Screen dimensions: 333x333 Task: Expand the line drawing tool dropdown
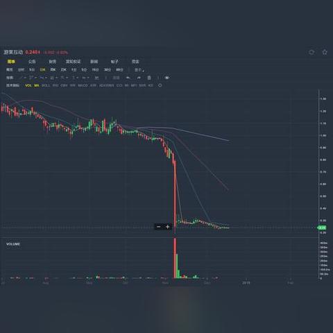pos(22,78)
